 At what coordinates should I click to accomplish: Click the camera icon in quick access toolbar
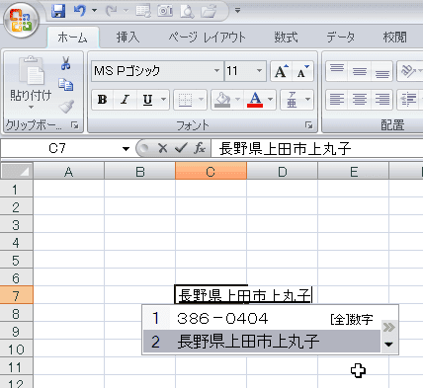[x=165, y=11]
